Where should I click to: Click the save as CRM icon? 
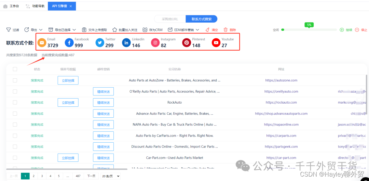point(145,30)
